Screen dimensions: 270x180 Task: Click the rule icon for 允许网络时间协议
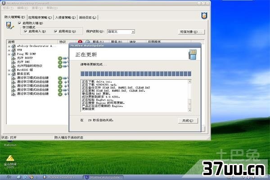point(13,66)
